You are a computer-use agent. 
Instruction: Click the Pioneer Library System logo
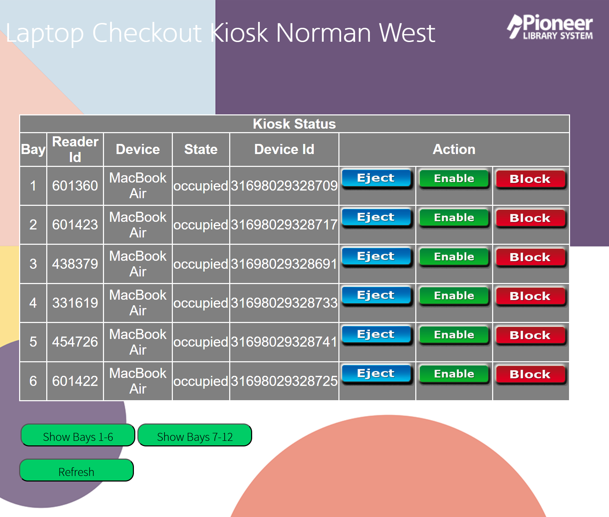[x=550, y=27]
